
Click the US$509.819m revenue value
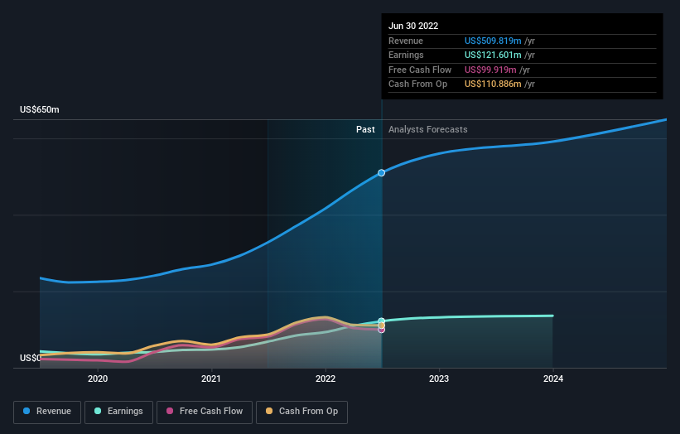[x=493, y=41]
